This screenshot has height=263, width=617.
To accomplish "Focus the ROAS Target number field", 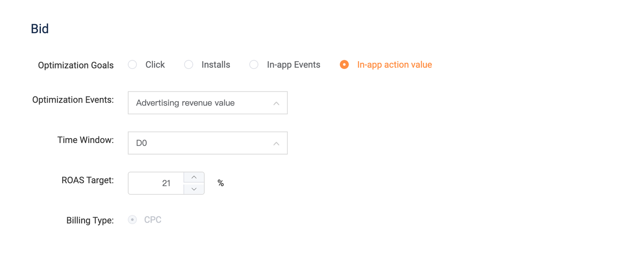I will [157, 183].
